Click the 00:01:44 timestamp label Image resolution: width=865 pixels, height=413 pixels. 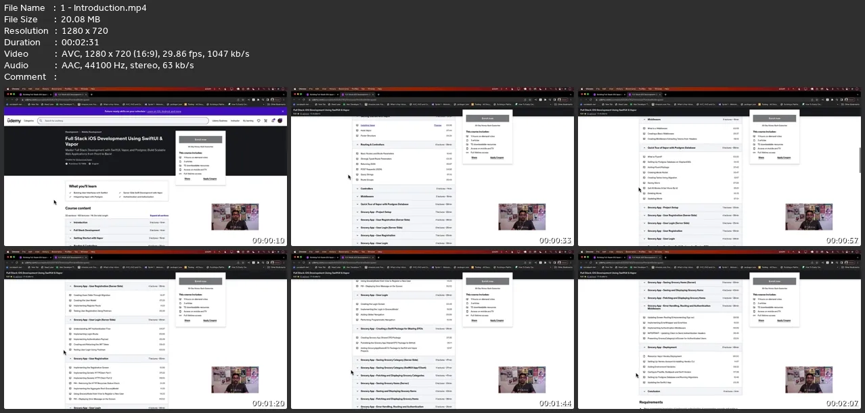tap(556, 404)
